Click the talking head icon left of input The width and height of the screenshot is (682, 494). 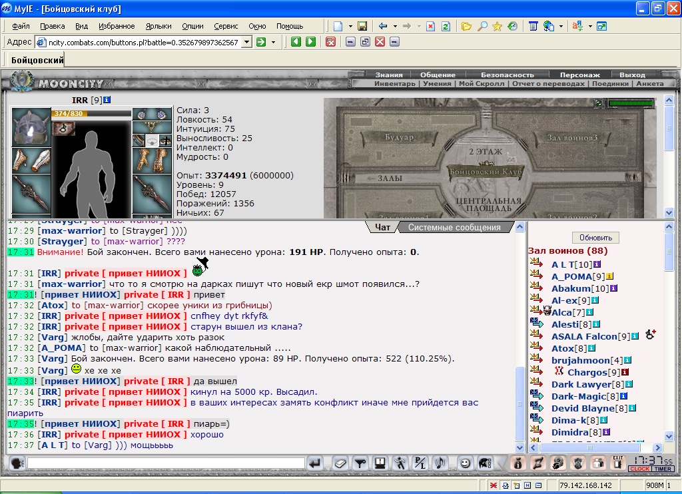tap(17, 463)
